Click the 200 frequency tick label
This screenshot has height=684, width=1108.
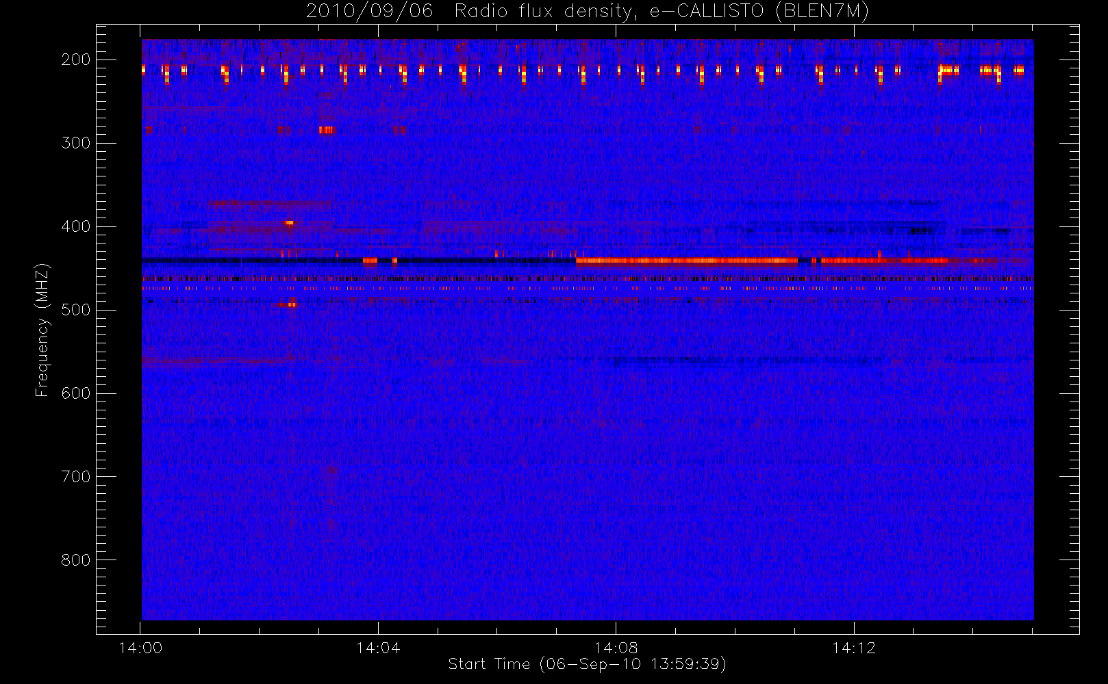[76, 60]
